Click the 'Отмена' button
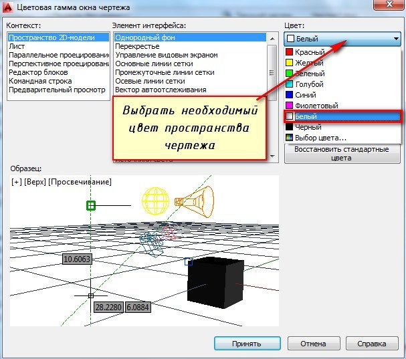The image size is (406, 359). 314,344
